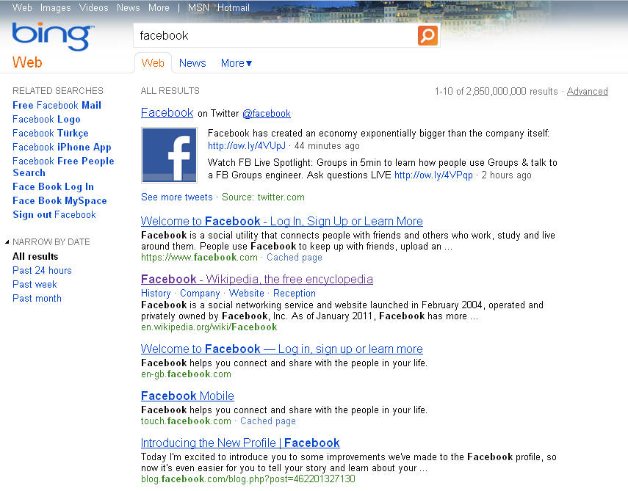Jump to the Website section of Wikipedia result
Image resolution: width=628 pixels, height=491 pixels.
pos(247,294)
